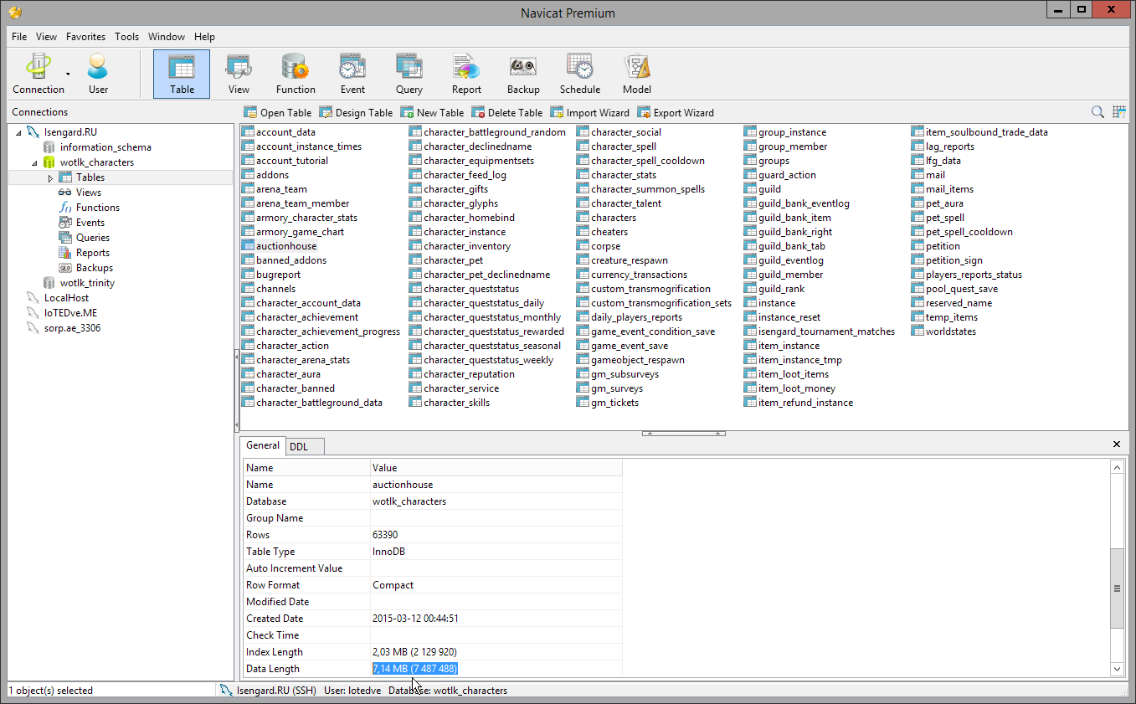Select the worldstates table

[x=950, y=331]
